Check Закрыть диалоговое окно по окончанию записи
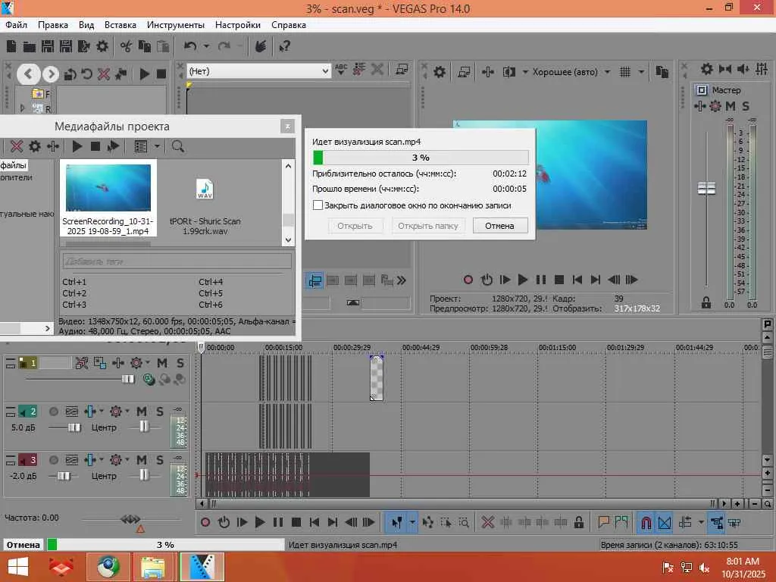Viewport: 776px width, 582px height. (x=318, y=205)
